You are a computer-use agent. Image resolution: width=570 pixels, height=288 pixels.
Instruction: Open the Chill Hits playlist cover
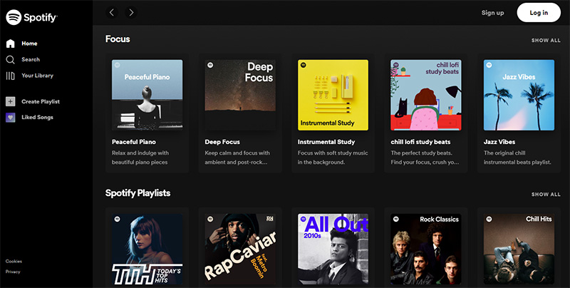[x=519, y=249]
